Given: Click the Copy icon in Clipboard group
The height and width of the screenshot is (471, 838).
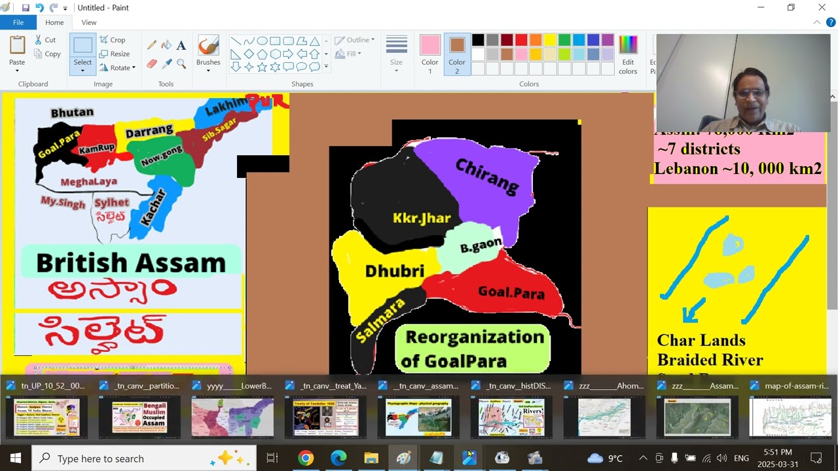Looking at the screenshot, I should click(x=47, y=54).
